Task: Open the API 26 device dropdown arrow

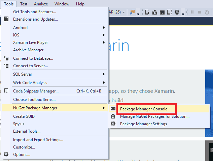Action: pyautogui.click(x=124, y=12)
